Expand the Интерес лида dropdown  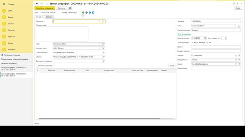point(101,48)
